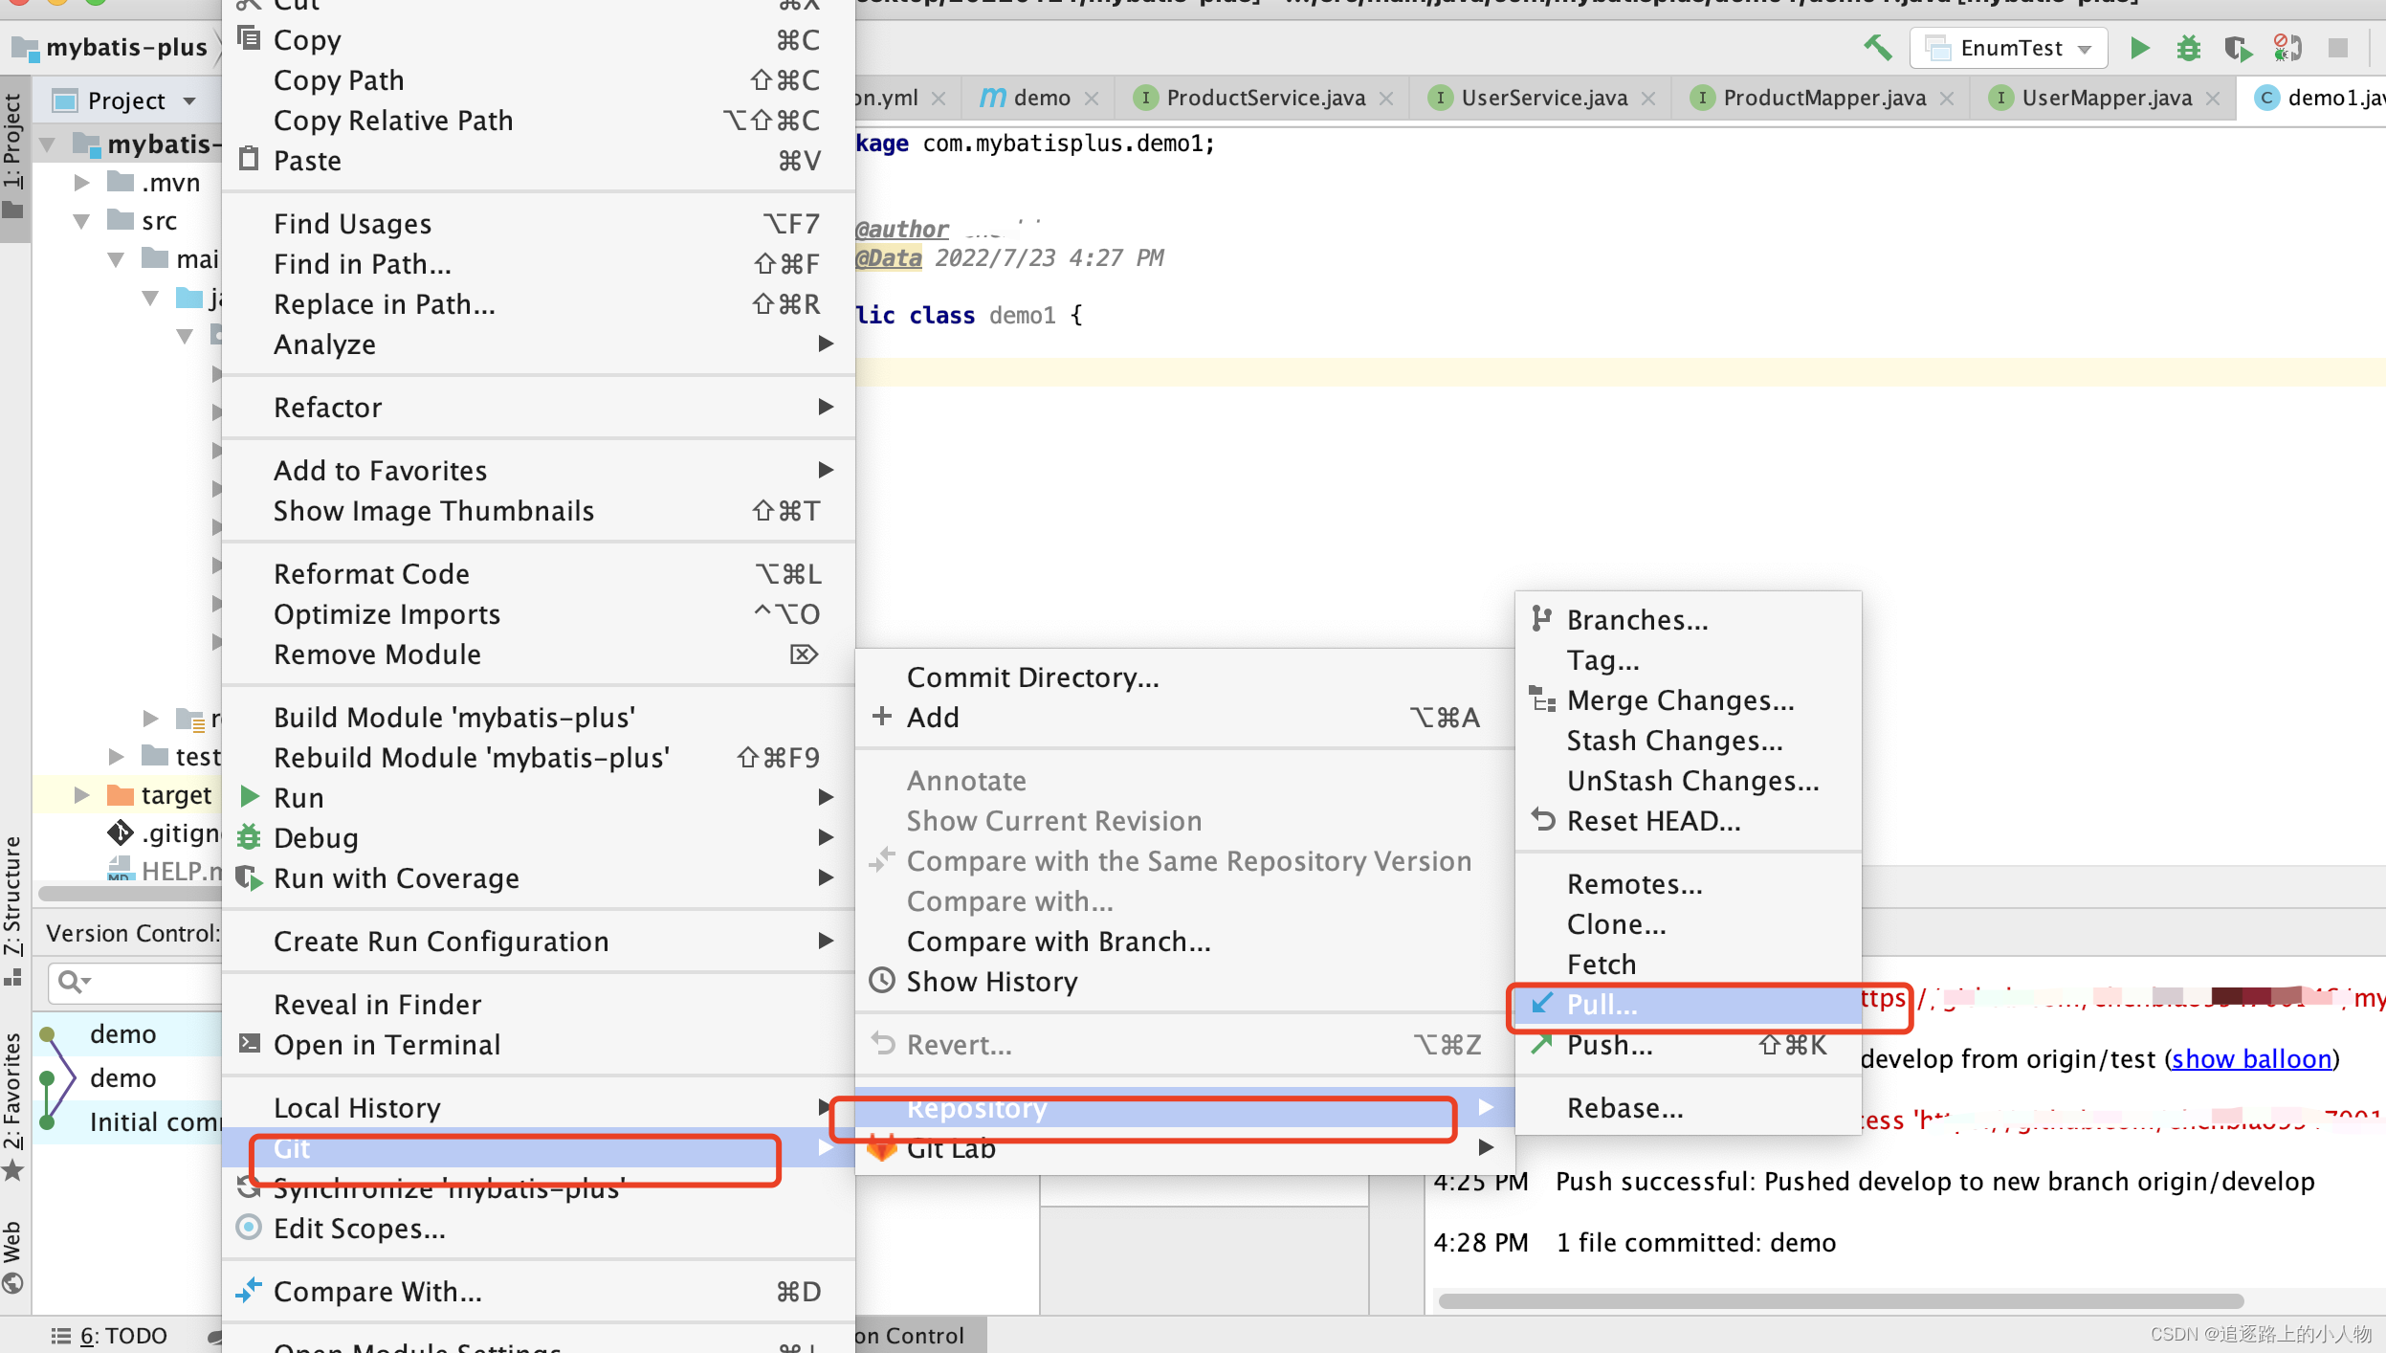The width and height of the screenshot is (2386, 1353).
Task: Click the Debug bug icon in toolbar
Action: point(2189,48)
